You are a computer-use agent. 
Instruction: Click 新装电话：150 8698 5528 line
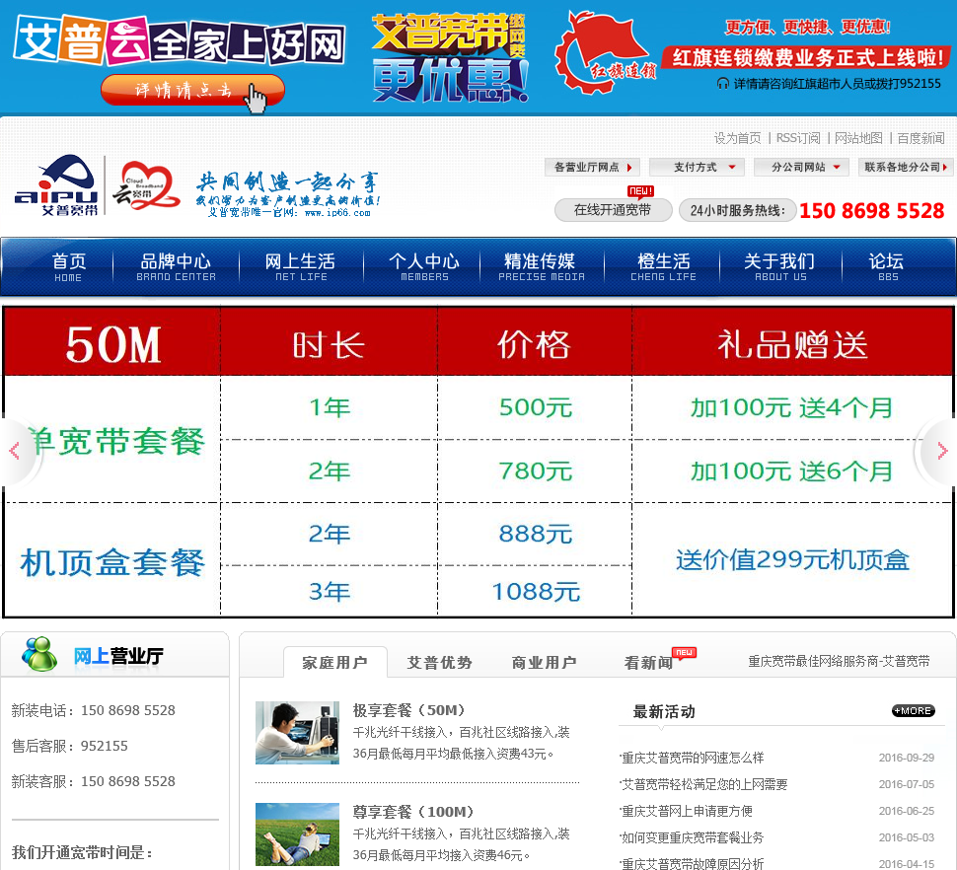pos(94,710)
